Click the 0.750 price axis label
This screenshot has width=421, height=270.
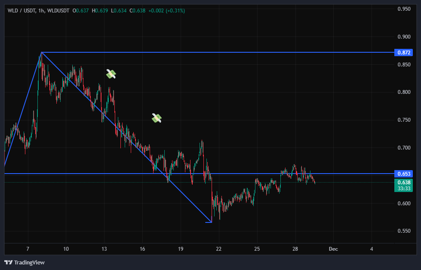pyautogui.click(x=403, y=120)
